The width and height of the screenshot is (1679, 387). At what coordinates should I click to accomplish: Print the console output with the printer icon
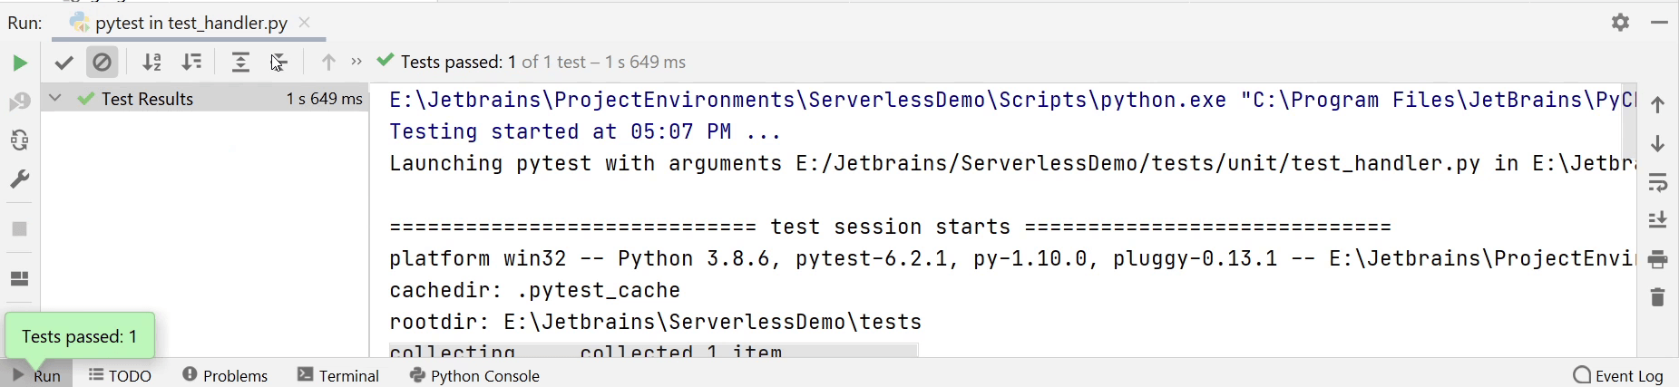[1657, 259]
